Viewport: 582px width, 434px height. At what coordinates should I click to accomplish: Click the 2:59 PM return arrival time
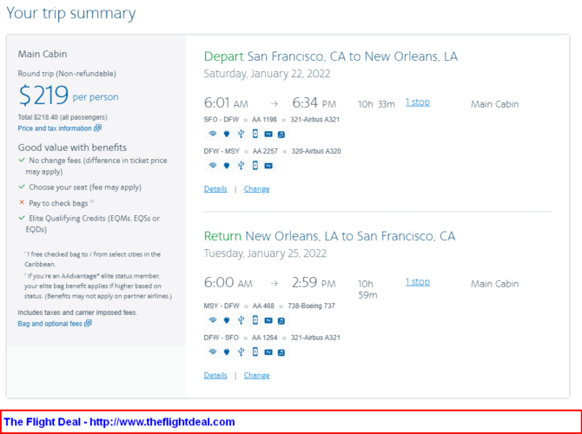point(314,283)
